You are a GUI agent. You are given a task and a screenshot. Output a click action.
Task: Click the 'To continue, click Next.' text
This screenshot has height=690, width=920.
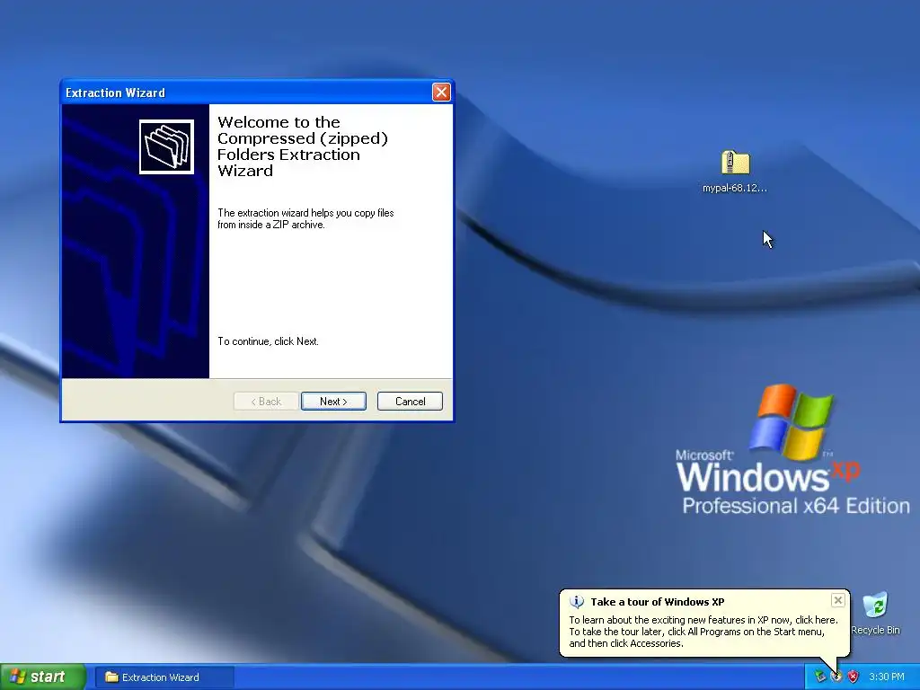(x=268, y=341)
